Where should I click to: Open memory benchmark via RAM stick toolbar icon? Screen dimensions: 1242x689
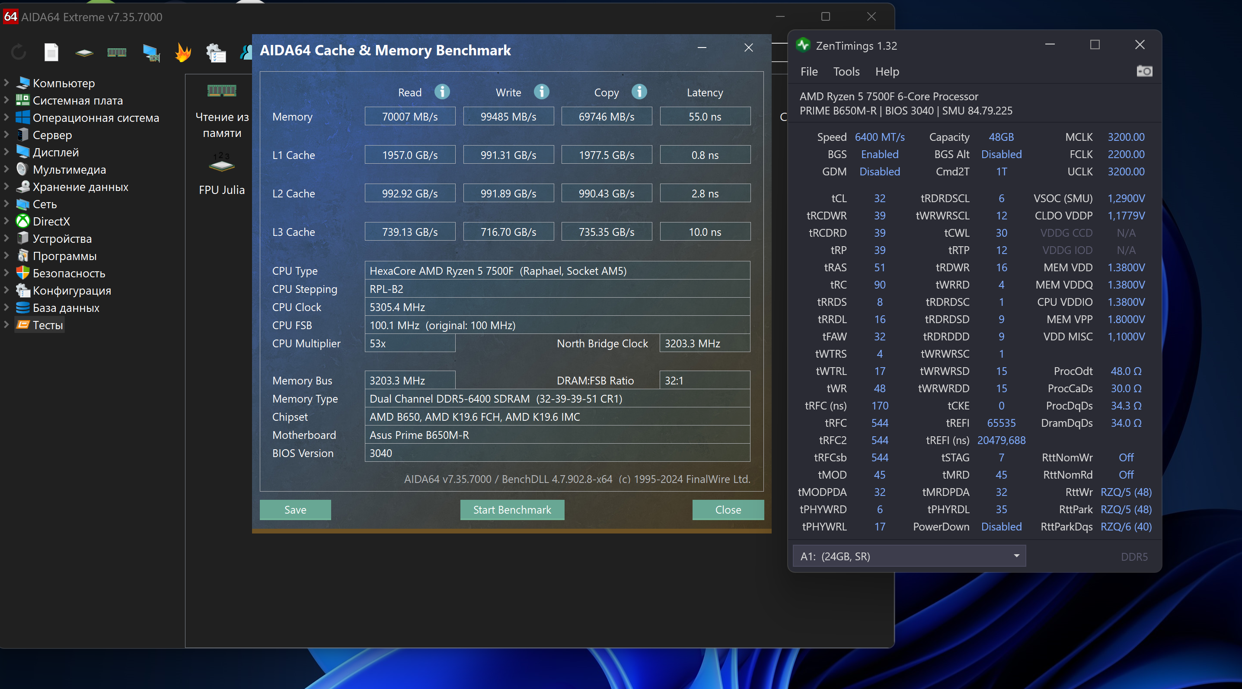[x=117, y=52]
